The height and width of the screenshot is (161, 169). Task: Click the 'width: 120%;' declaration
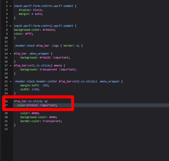pos(30,89)
